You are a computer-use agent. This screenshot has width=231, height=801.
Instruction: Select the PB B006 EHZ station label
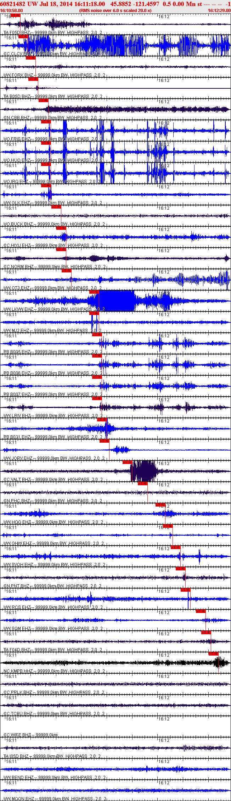(17, 373)
